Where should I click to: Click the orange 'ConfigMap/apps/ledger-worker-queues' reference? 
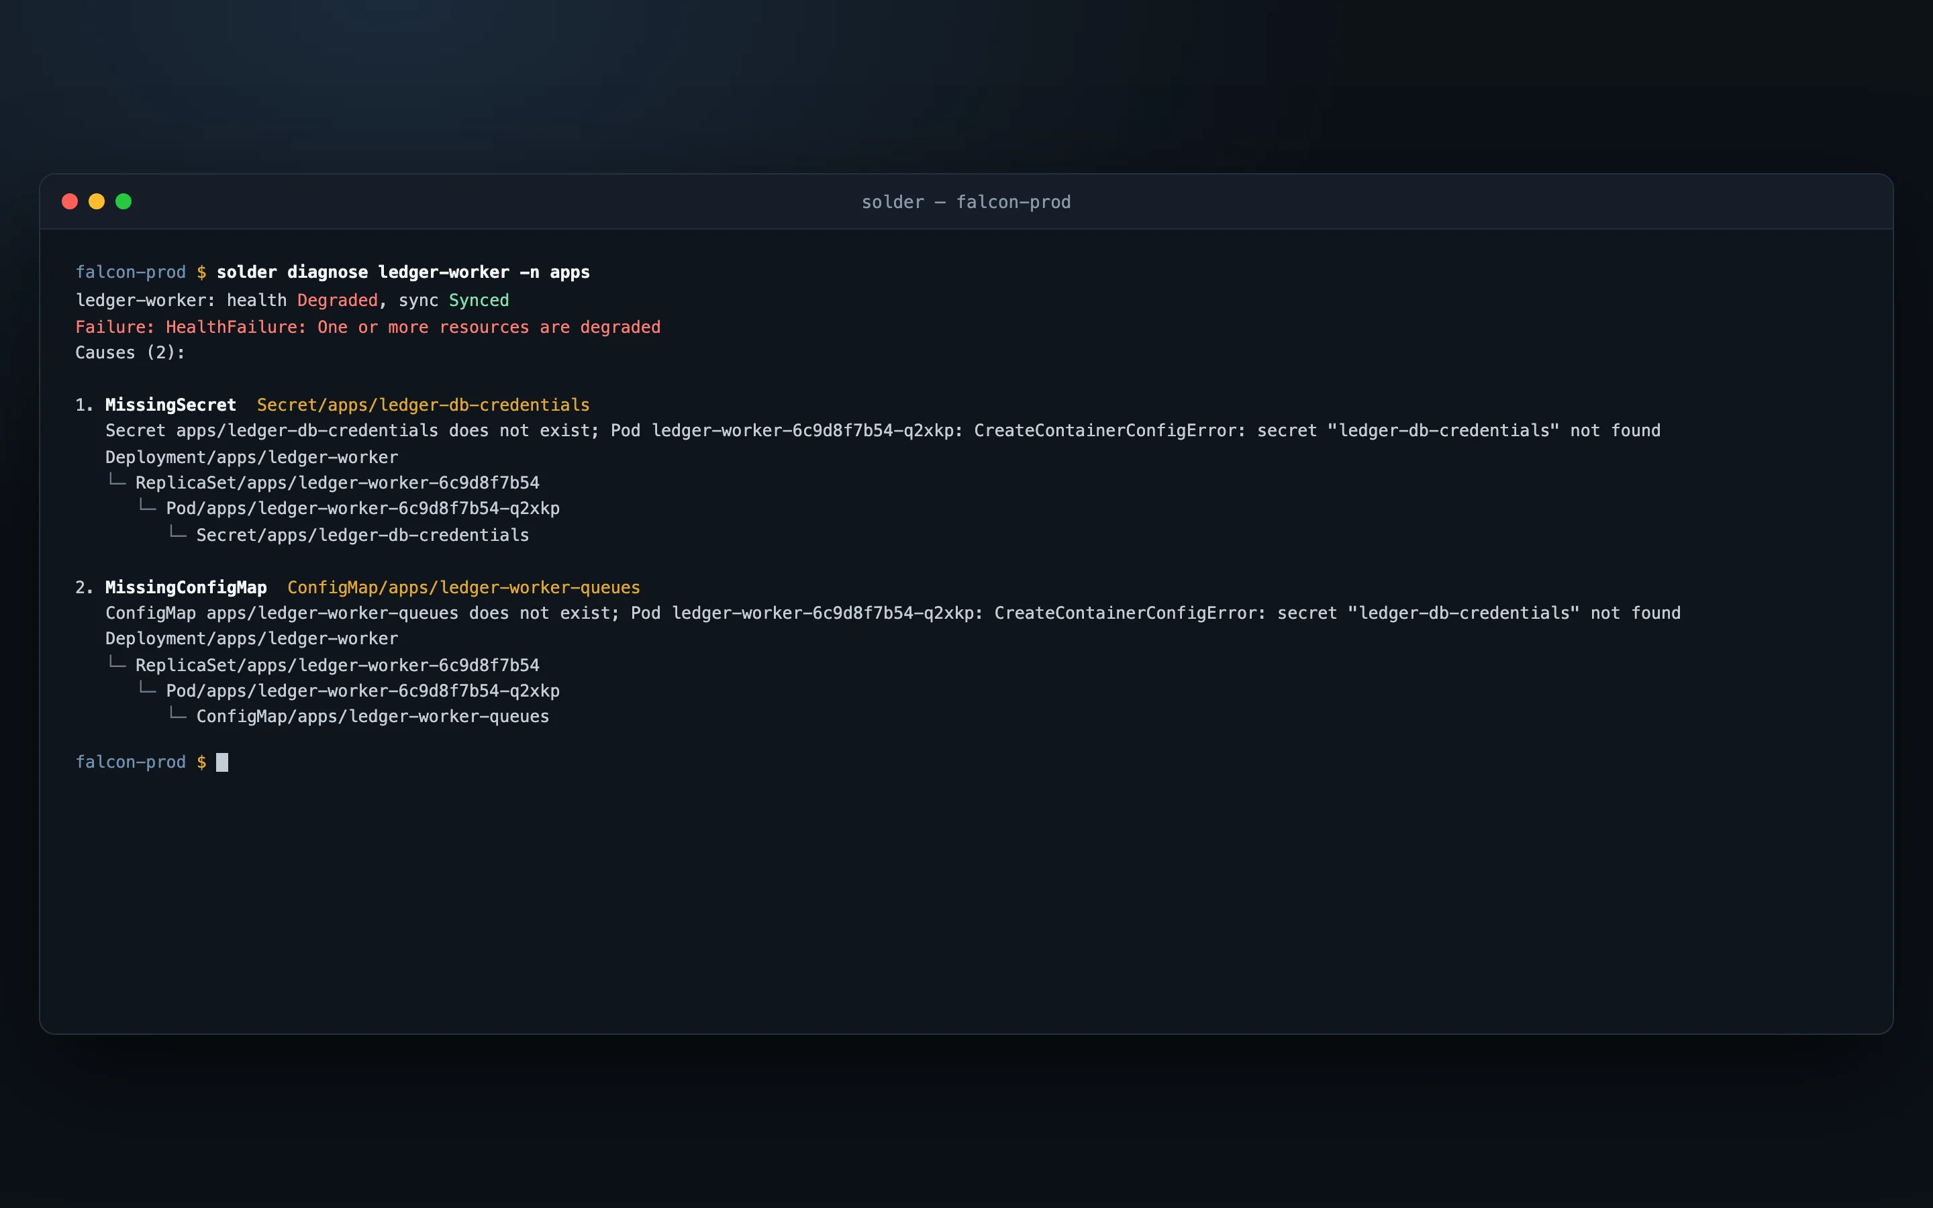464,587
